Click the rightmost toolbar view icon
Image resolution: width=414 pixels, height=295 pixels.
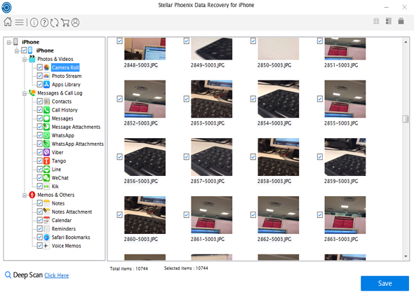pyautogui.click(x=401, y=21)
